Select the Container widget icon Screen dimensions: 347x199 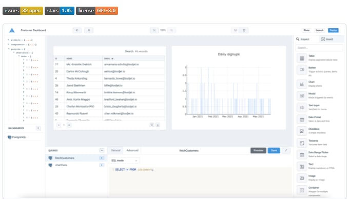pos(302,190)
